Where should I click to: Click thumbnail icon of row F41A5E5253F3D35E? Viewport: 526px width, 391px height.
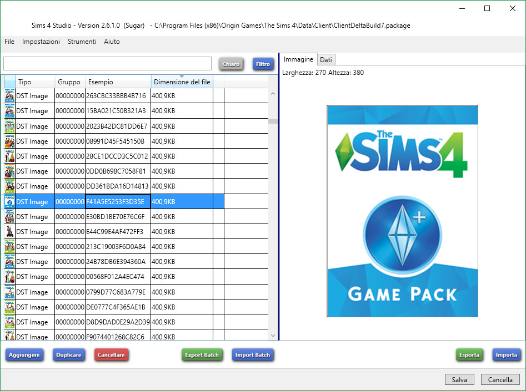coord(9,201)
